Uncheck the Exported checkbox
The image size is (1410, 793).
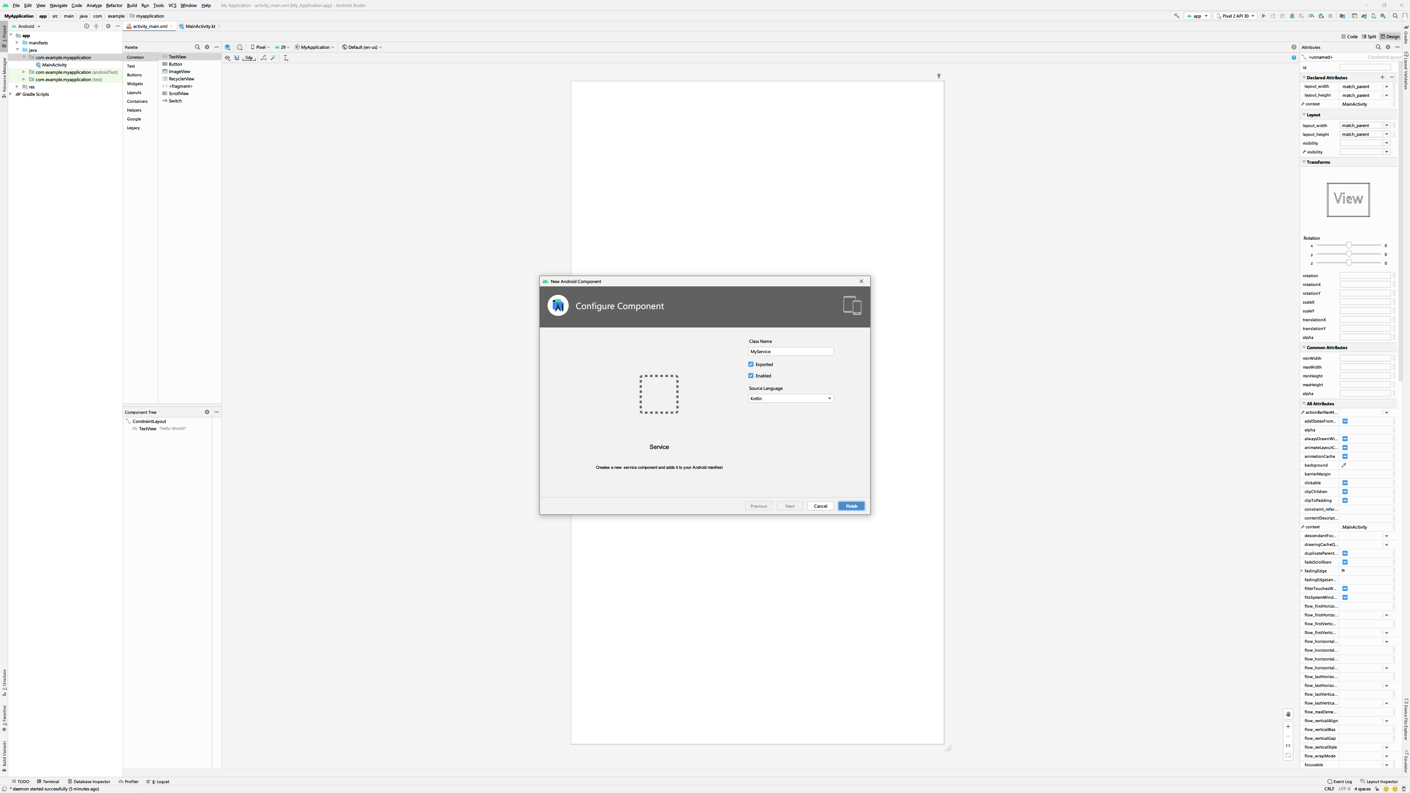click(751, 364)
